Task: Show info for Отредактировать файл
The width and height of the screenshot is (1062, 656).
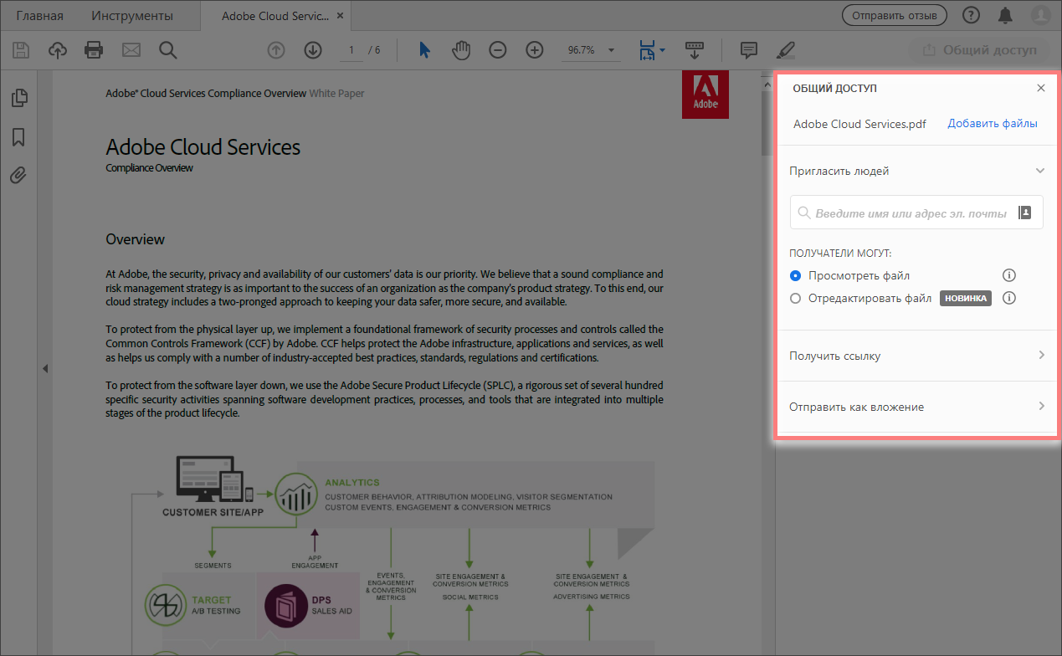Action: (x=1009, y=298)
